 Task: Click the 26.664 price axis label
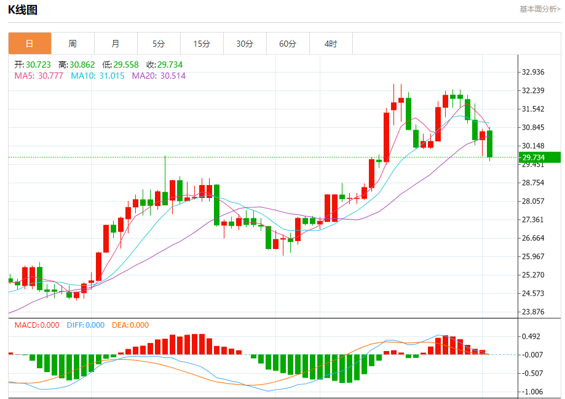click(533, 238)
